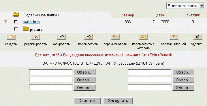Open the picture folder name
Viewport: 207px width, 106px height.
(36, 30)
